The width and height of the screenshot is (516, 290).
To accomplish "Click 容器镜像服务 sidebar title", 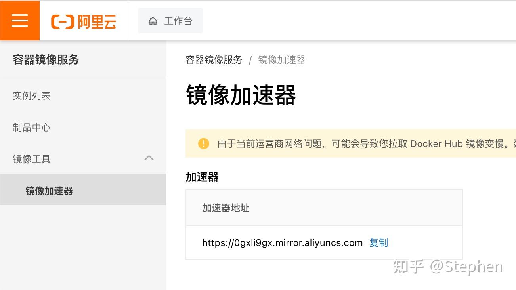I will click(x=46, y=59).
